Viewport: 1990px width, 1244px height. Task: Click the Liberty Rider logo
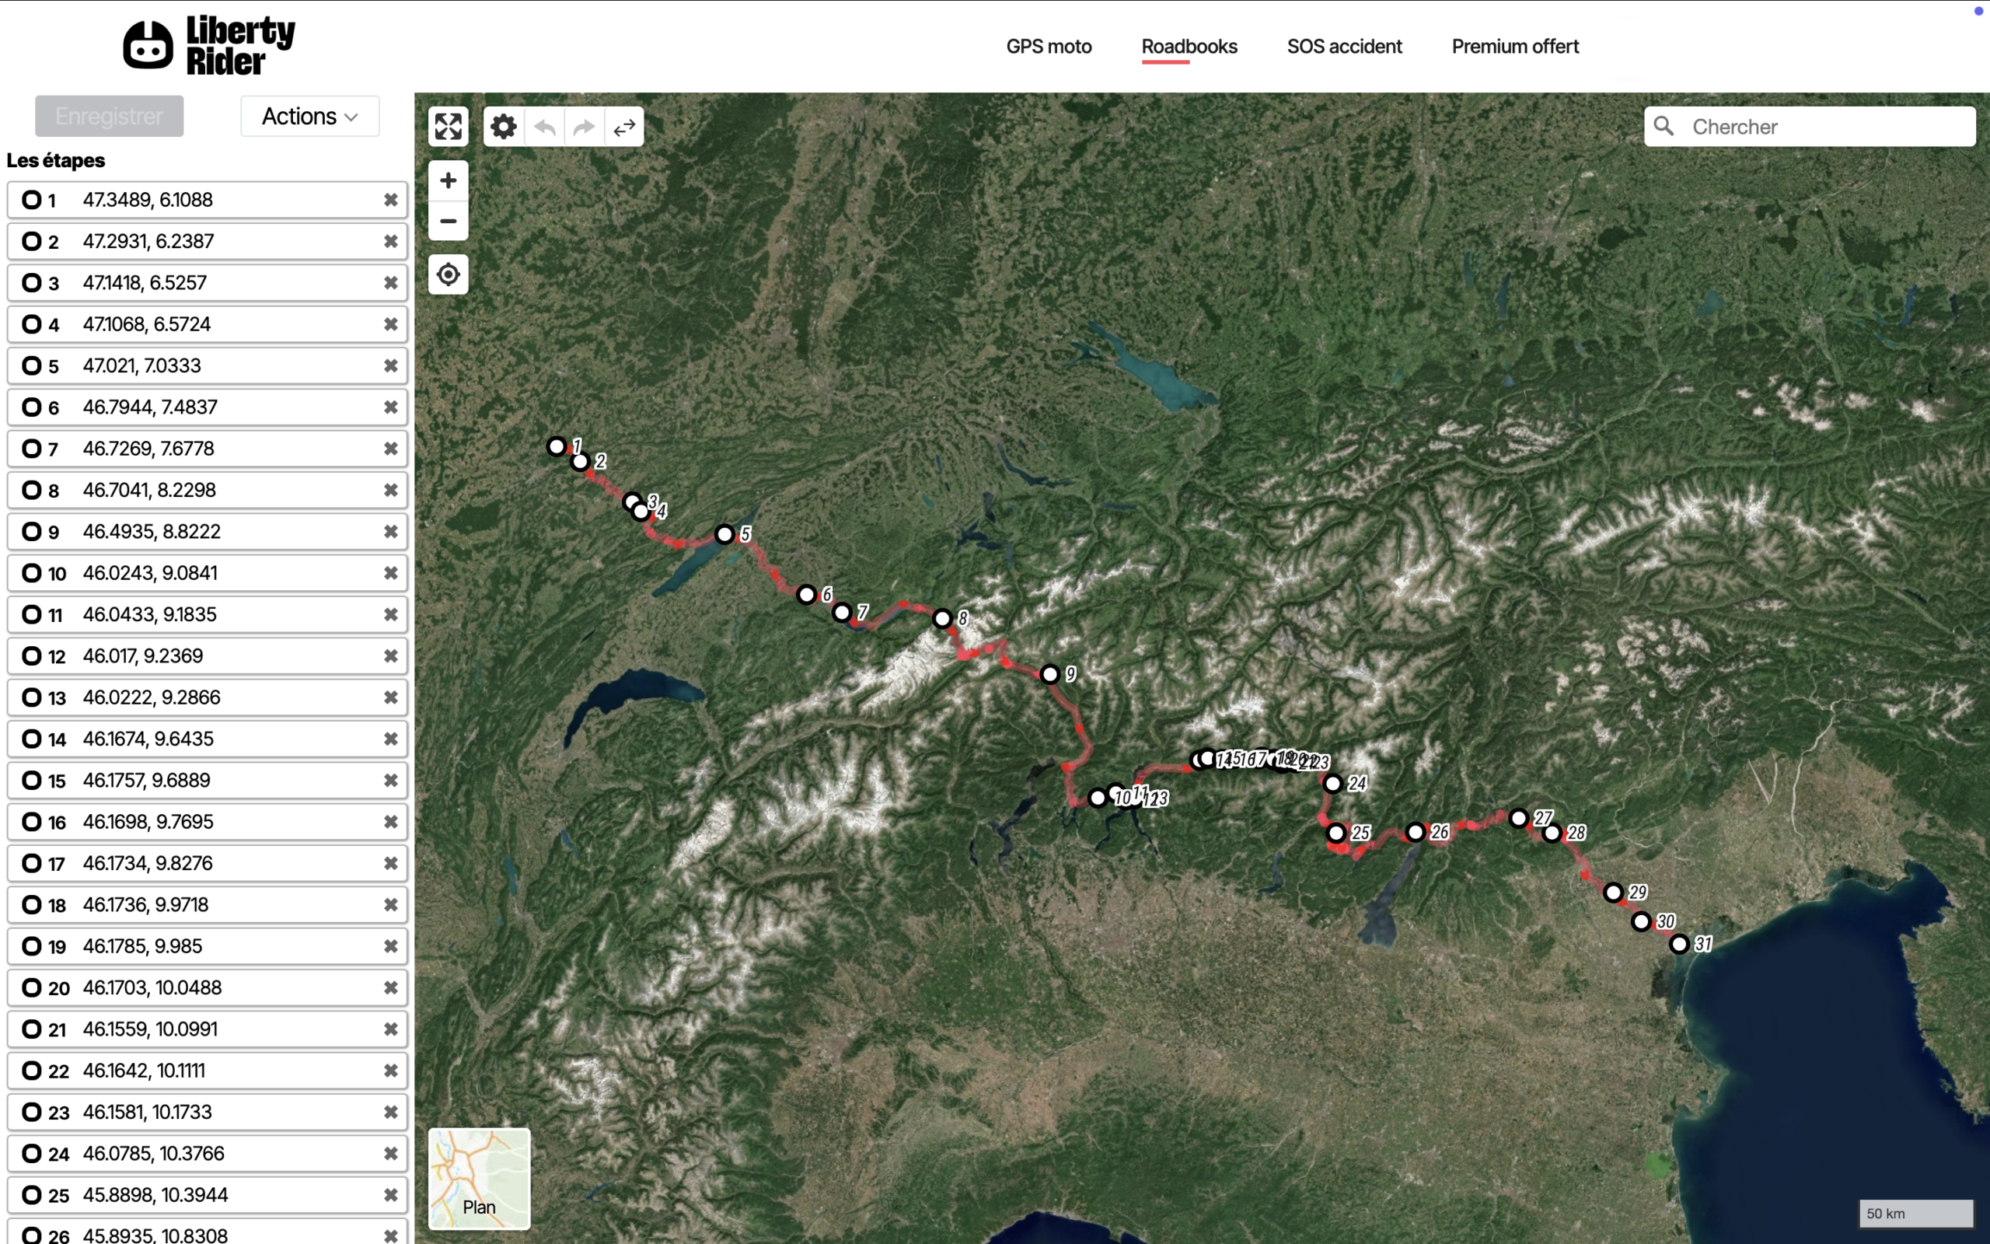(209, 45)
